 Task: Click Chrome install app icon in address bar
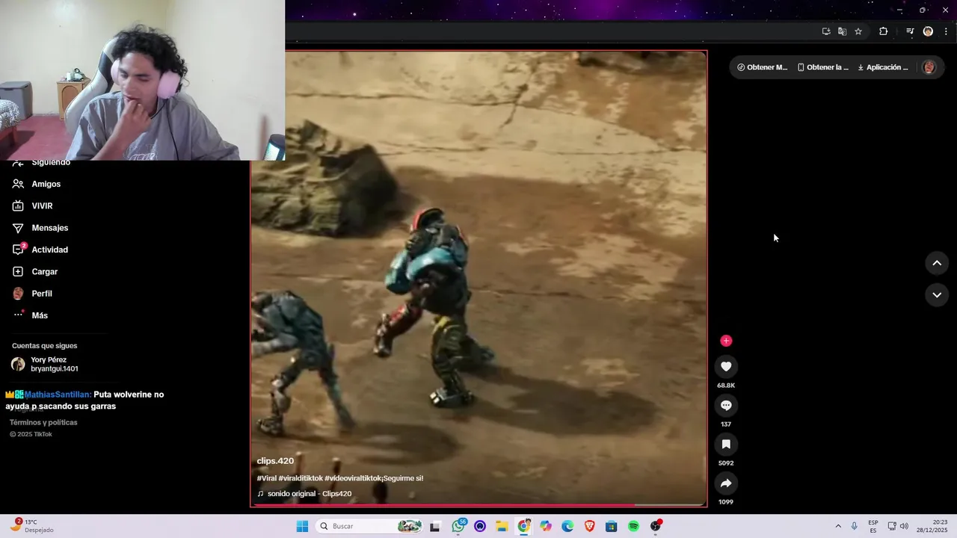(x=826, y=31)
